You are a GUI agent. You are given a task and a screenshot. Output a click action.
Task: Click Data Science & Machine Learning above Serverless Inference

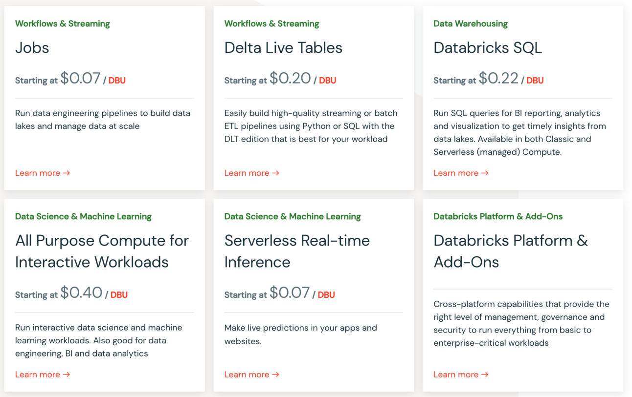pyautogui.click(x=293, y=216)
